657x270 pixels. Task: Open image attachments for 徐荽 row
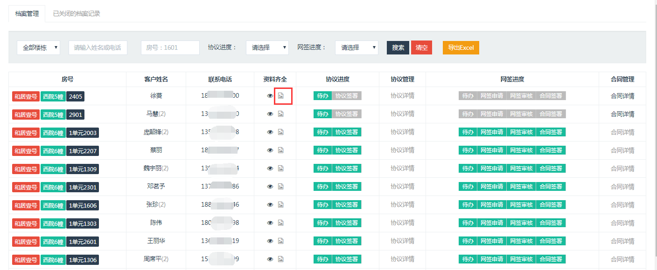coord(281,96)
